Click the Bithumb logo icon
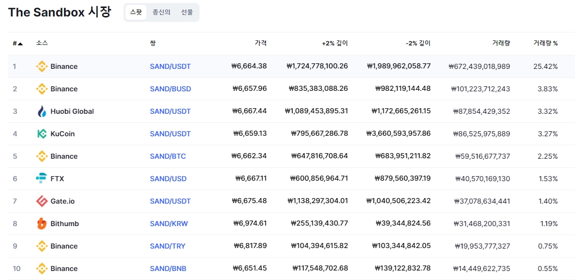 click(x=42, y=224)
